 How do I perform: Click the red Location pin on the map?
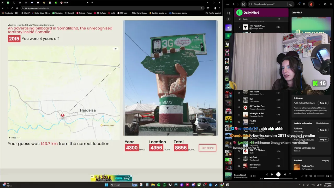[62, 115]
